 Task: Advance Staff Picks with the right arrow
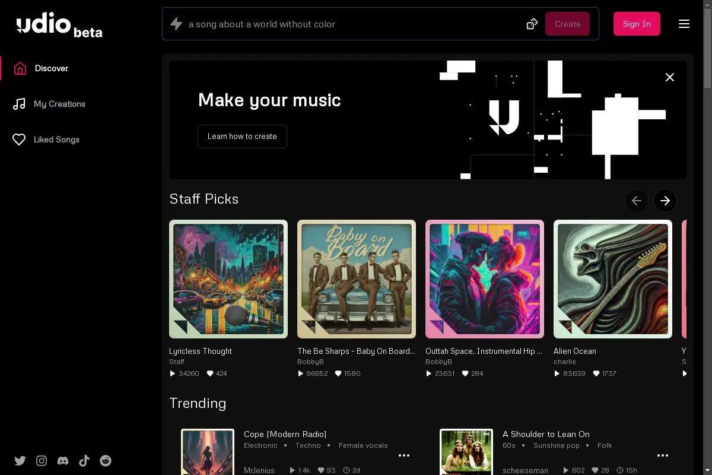click(x=665, y=201)
